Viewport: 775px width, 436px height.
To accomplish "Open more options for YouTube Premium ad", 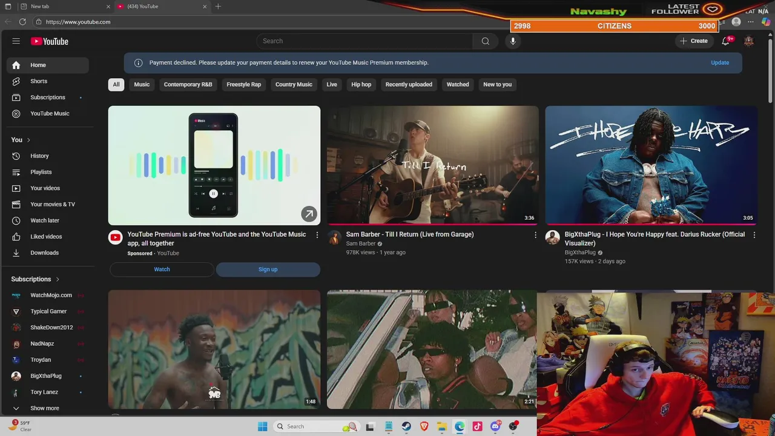I will (x=317, y=235).
